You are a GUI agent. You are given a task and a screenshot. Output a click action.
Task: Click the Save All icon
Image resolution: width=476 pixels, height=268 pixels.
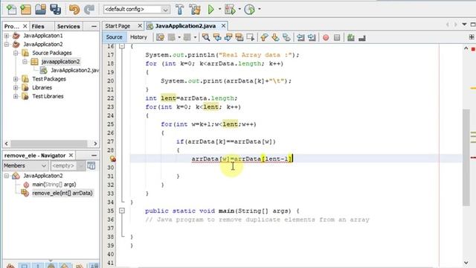[x=55, y=10]
